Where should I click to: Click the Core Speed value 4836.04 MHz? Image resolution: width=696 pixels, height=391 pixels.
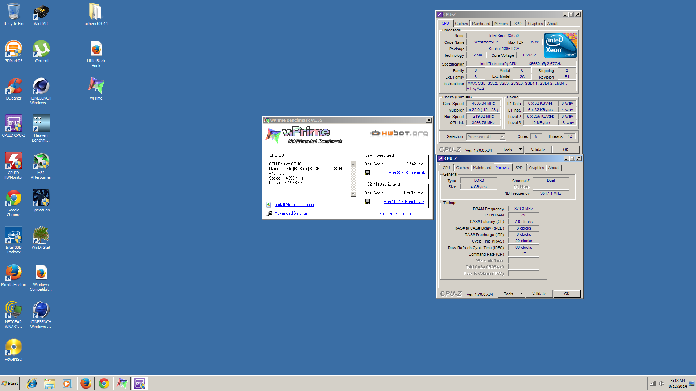[x=483, y=104]
